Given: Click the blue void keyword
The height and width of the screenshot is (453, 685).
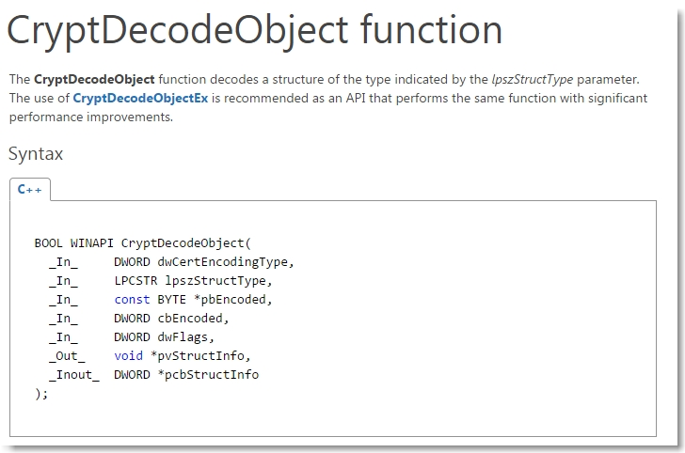Looking at the screenshot, I should point(128,355).
